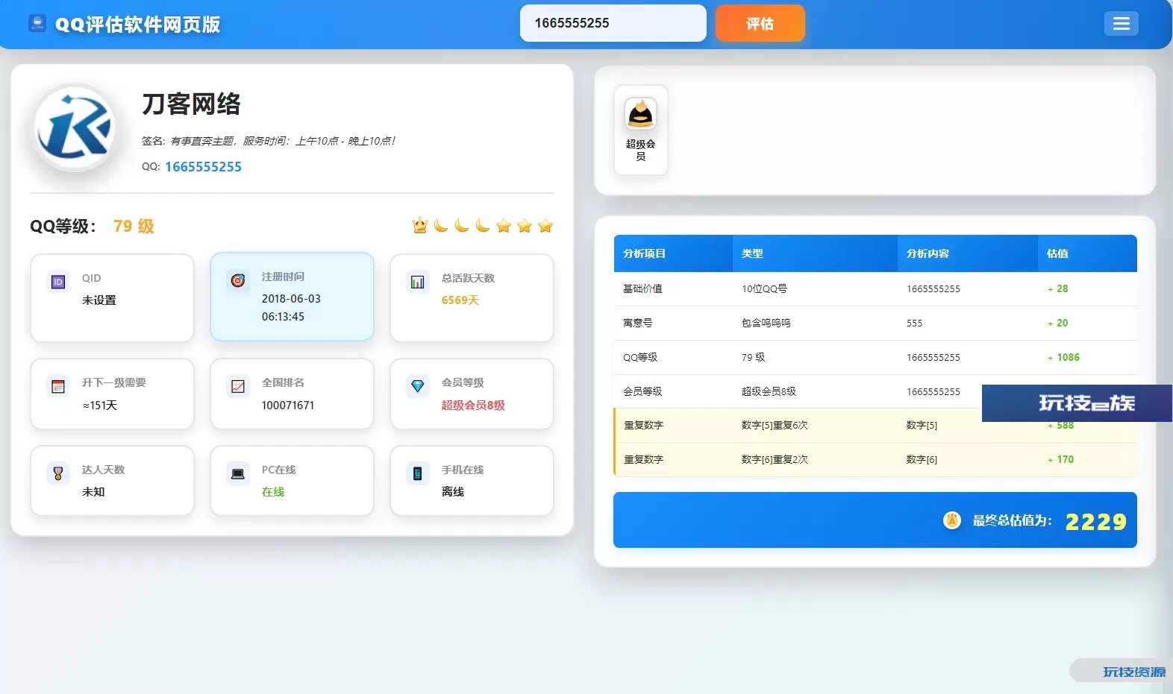Click the + 1086 valuation value
The width and height of the screenshot is (1173, 694).
pos(1063,357)
